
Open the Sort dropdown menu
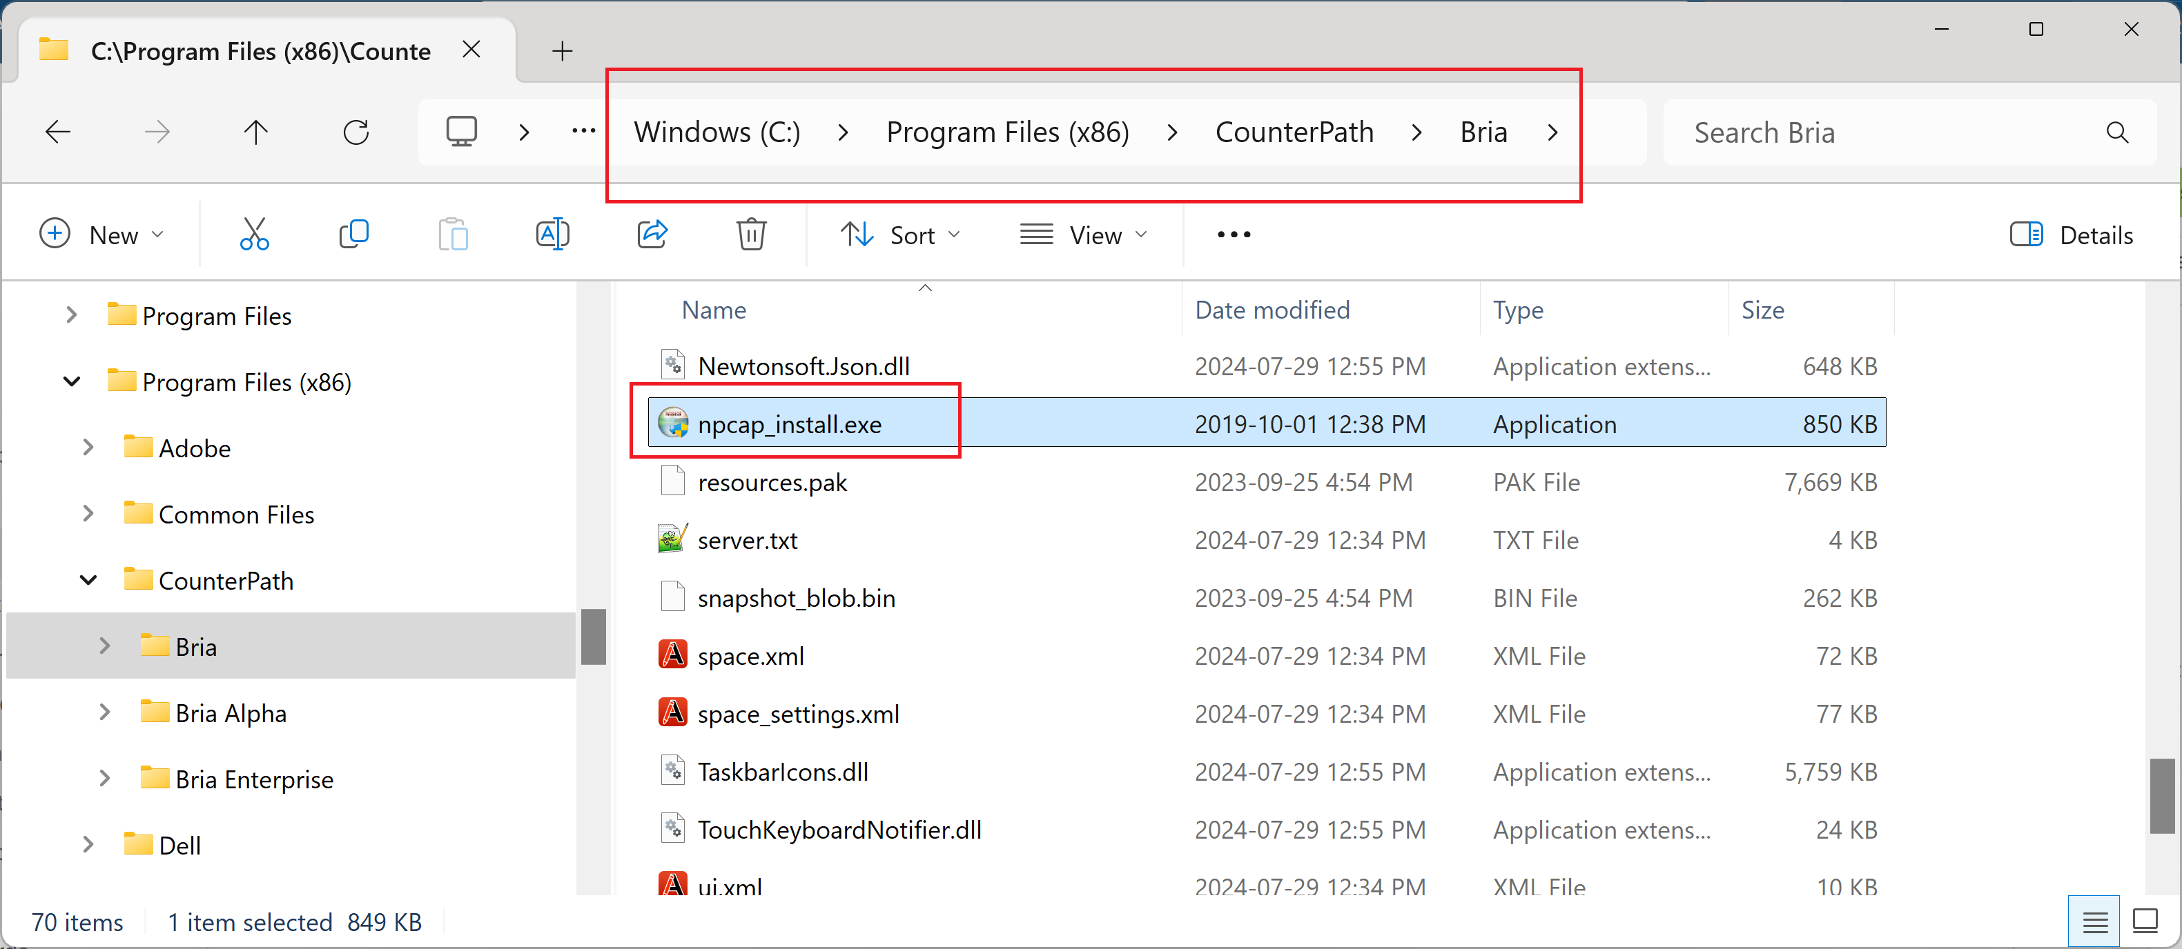click(899, 234)
